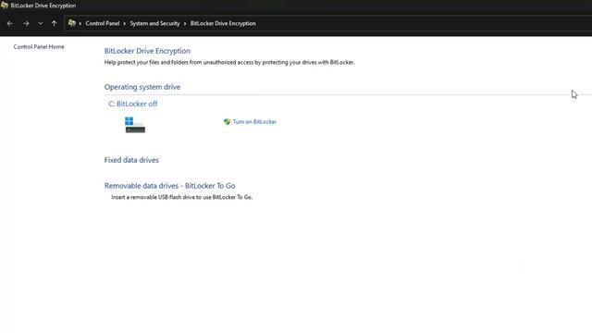Screen dimensions: 592x333
Task: Click the Forward navigation arrow
Action: (26, 23)
